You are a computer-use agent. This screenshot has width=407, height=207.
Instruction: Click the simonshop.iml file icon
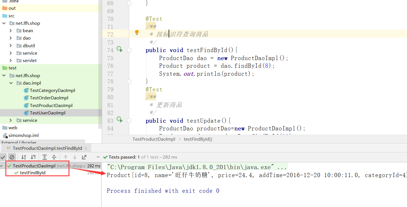(x=5, y=135)
